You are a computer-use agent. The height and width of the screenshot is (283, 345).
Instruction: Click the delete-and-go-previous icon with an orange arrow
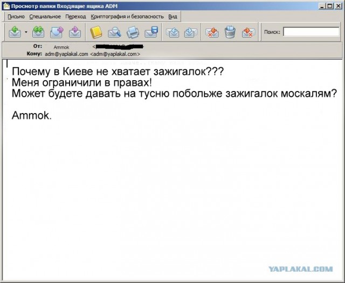tap(212, 32)
